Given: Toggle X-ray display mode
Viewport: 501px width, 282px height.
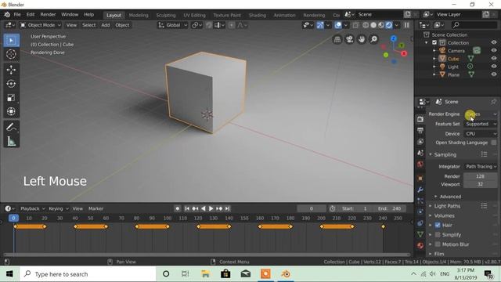Looking at the screenshot, I should [x=355, y=25].
